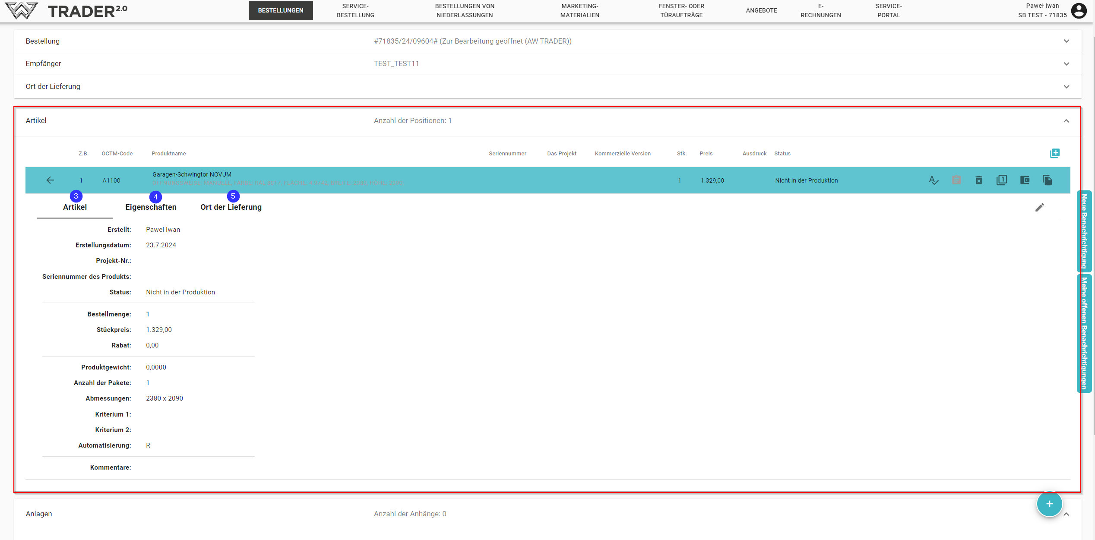Expand the Bestellung section

1067,41
